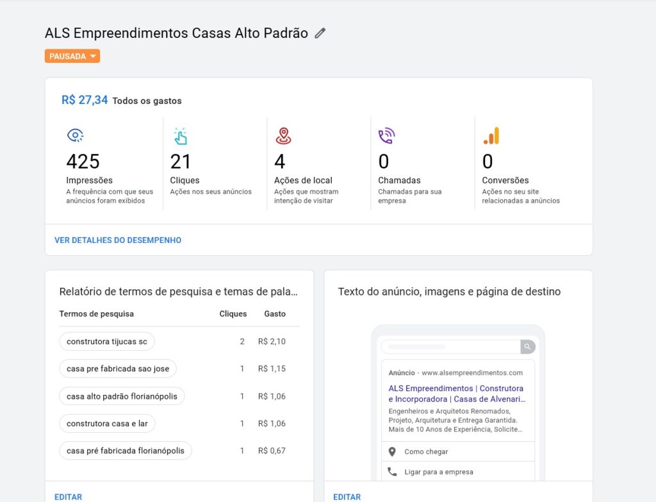Select the search term chip 'casa alto padrão florianópolis'

click(122, 396)
